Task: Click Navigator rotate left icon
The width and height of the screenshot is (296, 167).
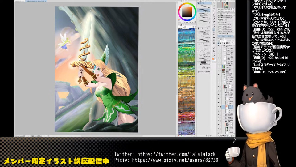Action: (225, 11)
